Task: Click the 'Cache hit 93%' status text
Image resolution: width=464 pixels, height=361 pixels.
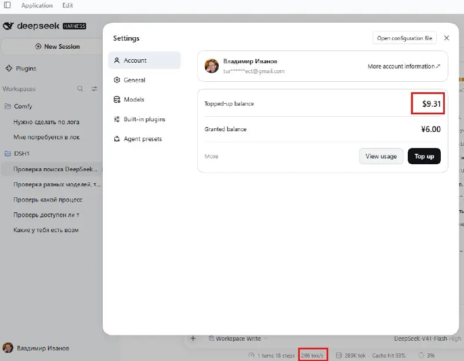Action: [389, 355]
